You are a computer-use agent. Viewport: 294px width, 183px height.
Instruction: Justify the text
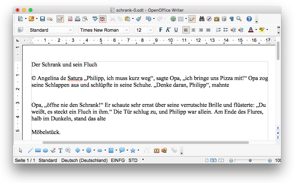pos(208,30)
